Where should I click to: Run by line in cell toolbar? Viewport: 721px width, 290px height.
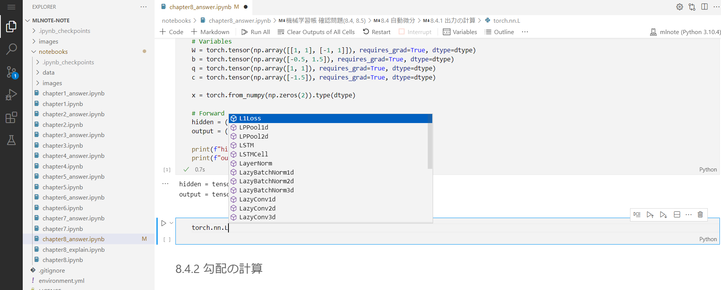tap(637, 215)
